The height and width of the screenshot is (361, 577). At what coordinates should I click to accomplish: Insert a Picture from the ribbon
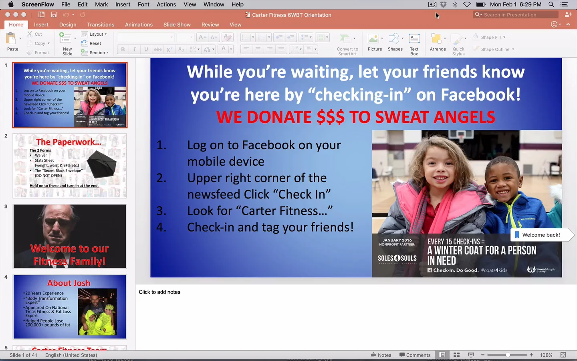(373, 39)
